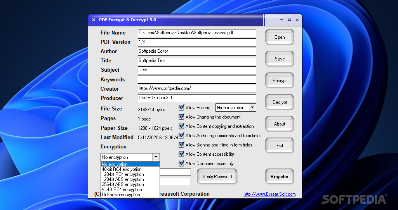Open the BureauSoft.com website link
The width and height of the screenshot is (398, 210).
[269, 194]
